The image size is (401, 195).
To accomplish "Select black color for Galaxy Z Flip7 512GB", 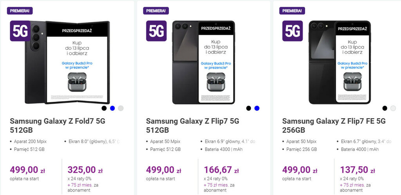I will 249,108.
